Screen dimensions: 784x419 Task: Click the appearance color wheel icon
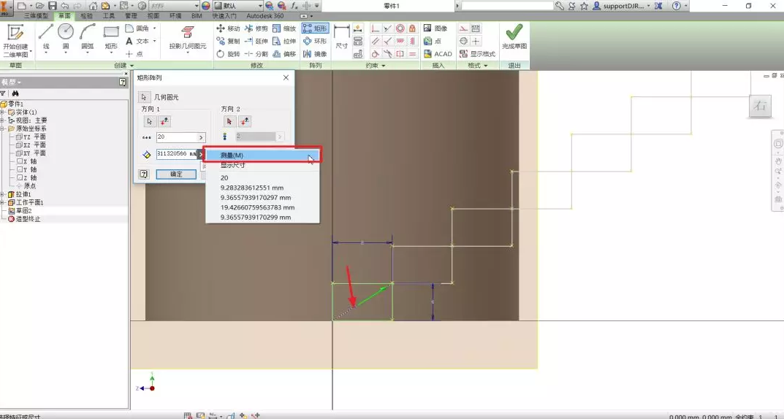click(x=206, y=6)
